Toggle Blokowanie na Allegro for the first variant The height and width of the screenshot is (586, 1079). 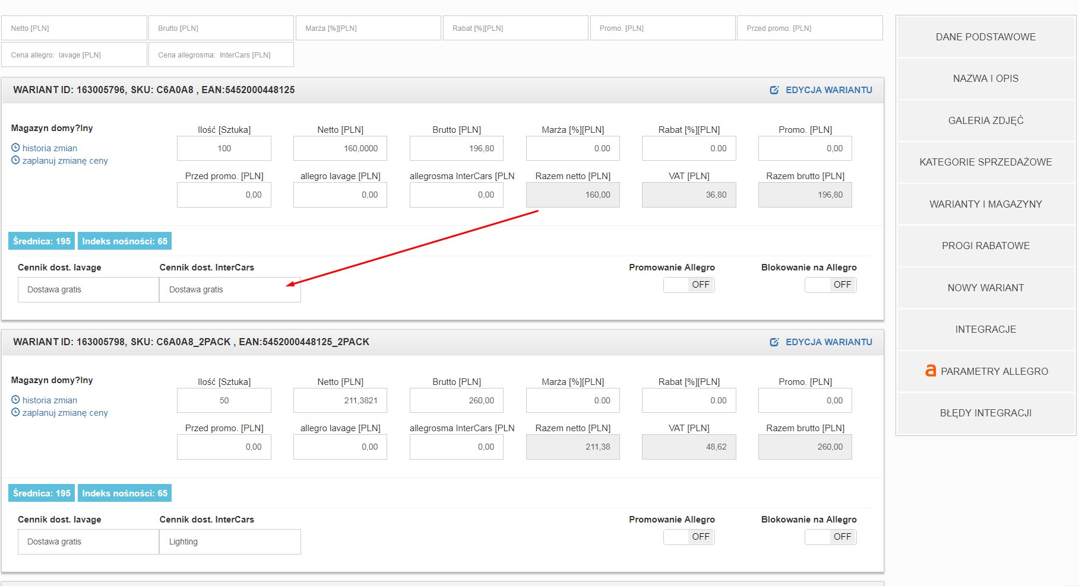tap(830, 285)
